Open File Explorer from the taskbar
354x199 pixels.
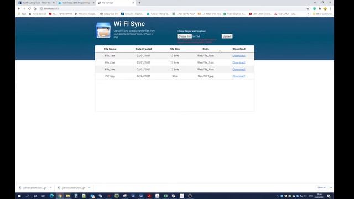(67, 196)
